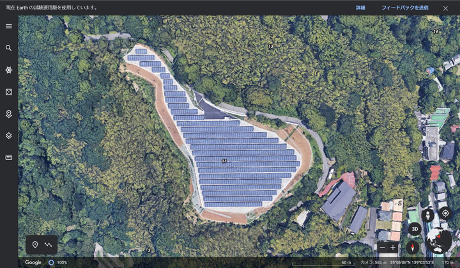Click the I'm Feeling Lucky dice icon
The image size is (460, 268).
point(9,92)
